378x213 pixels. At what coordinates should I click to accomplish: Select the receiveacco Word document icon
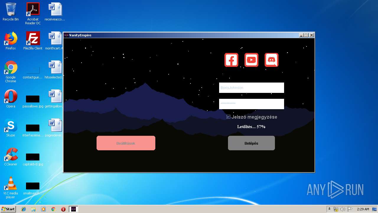55,12
